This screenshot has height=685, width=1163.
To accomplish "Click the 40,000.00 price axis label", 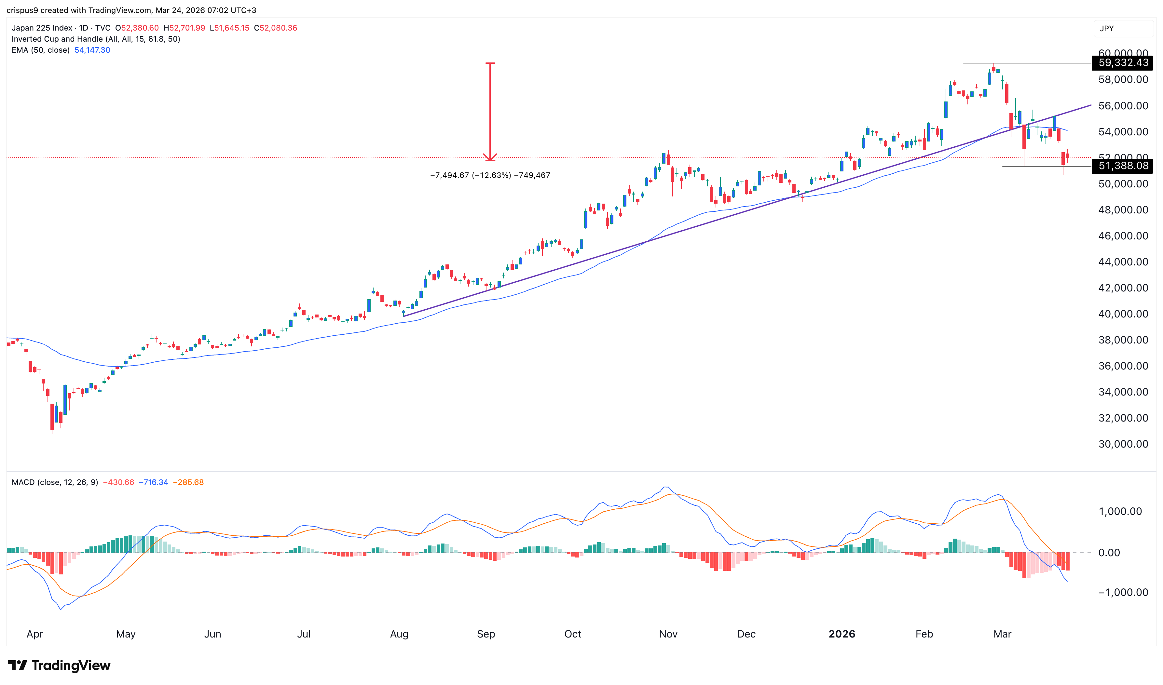I will [x=1123, y=314].
